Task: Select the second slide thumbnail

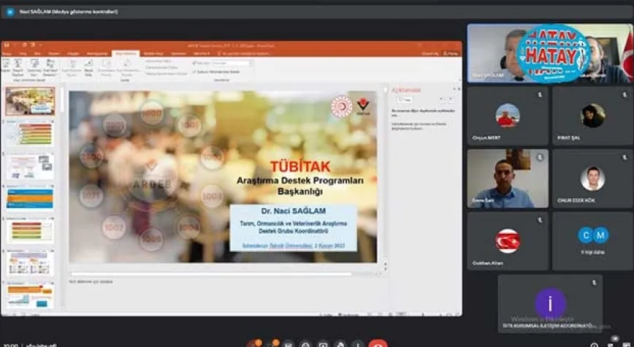Action: click(30, 134)
